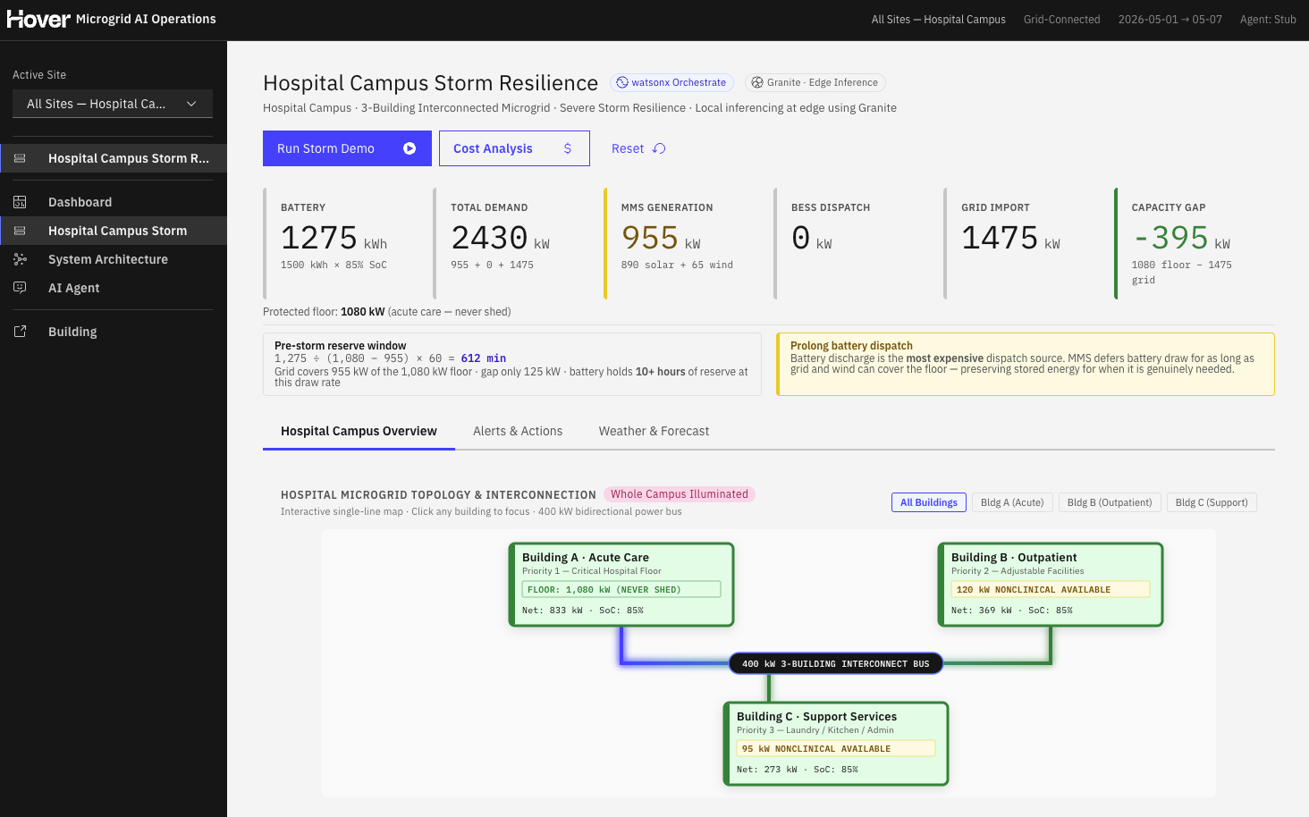Screen dimensions: 1309x817
Task: Click the watsonx Orchestrate badge icon
Action: [x=622, y=82]
